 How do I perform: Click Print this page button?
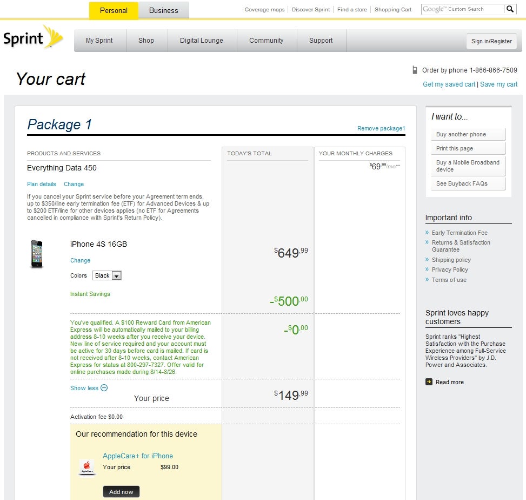(468, 148)
